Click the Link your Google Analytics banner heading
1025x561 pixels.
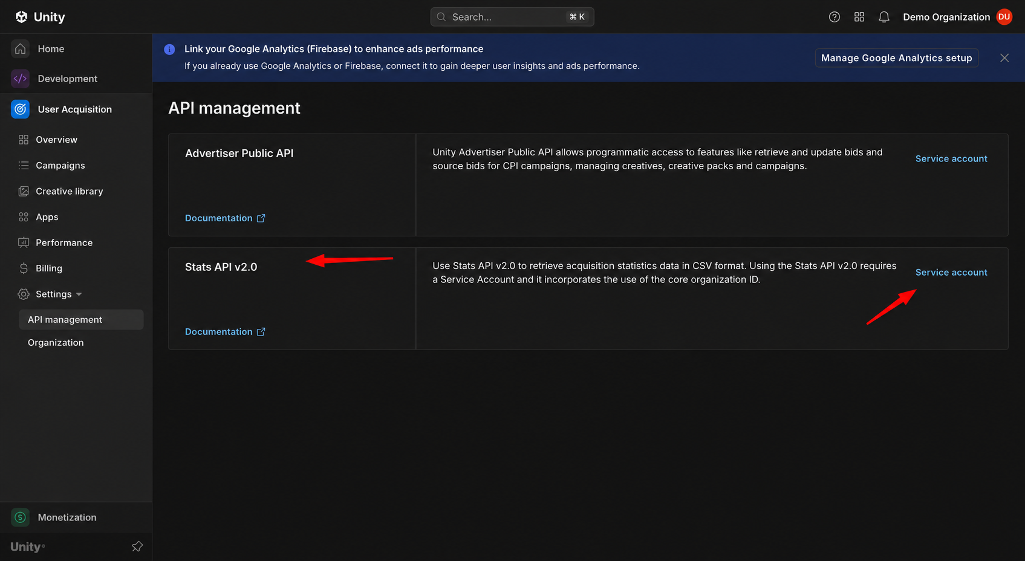coord(334,49)
